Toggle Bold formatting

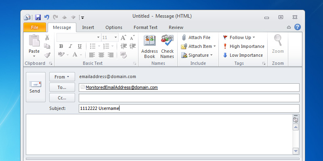(61, 46)
